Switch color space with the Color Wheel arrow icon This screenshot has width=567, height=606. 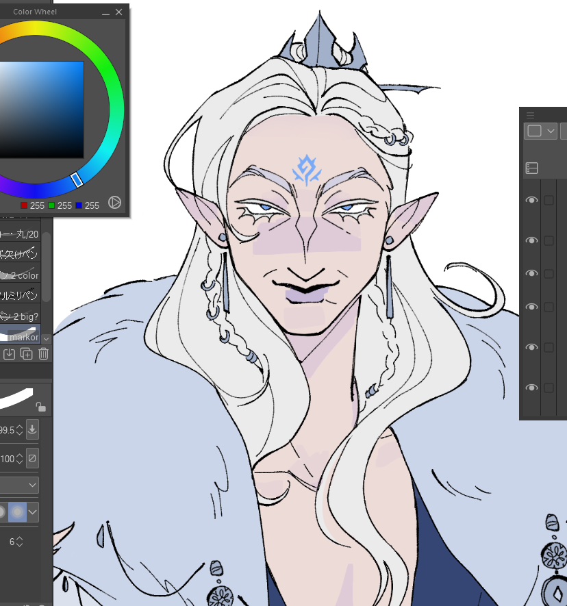114,202
